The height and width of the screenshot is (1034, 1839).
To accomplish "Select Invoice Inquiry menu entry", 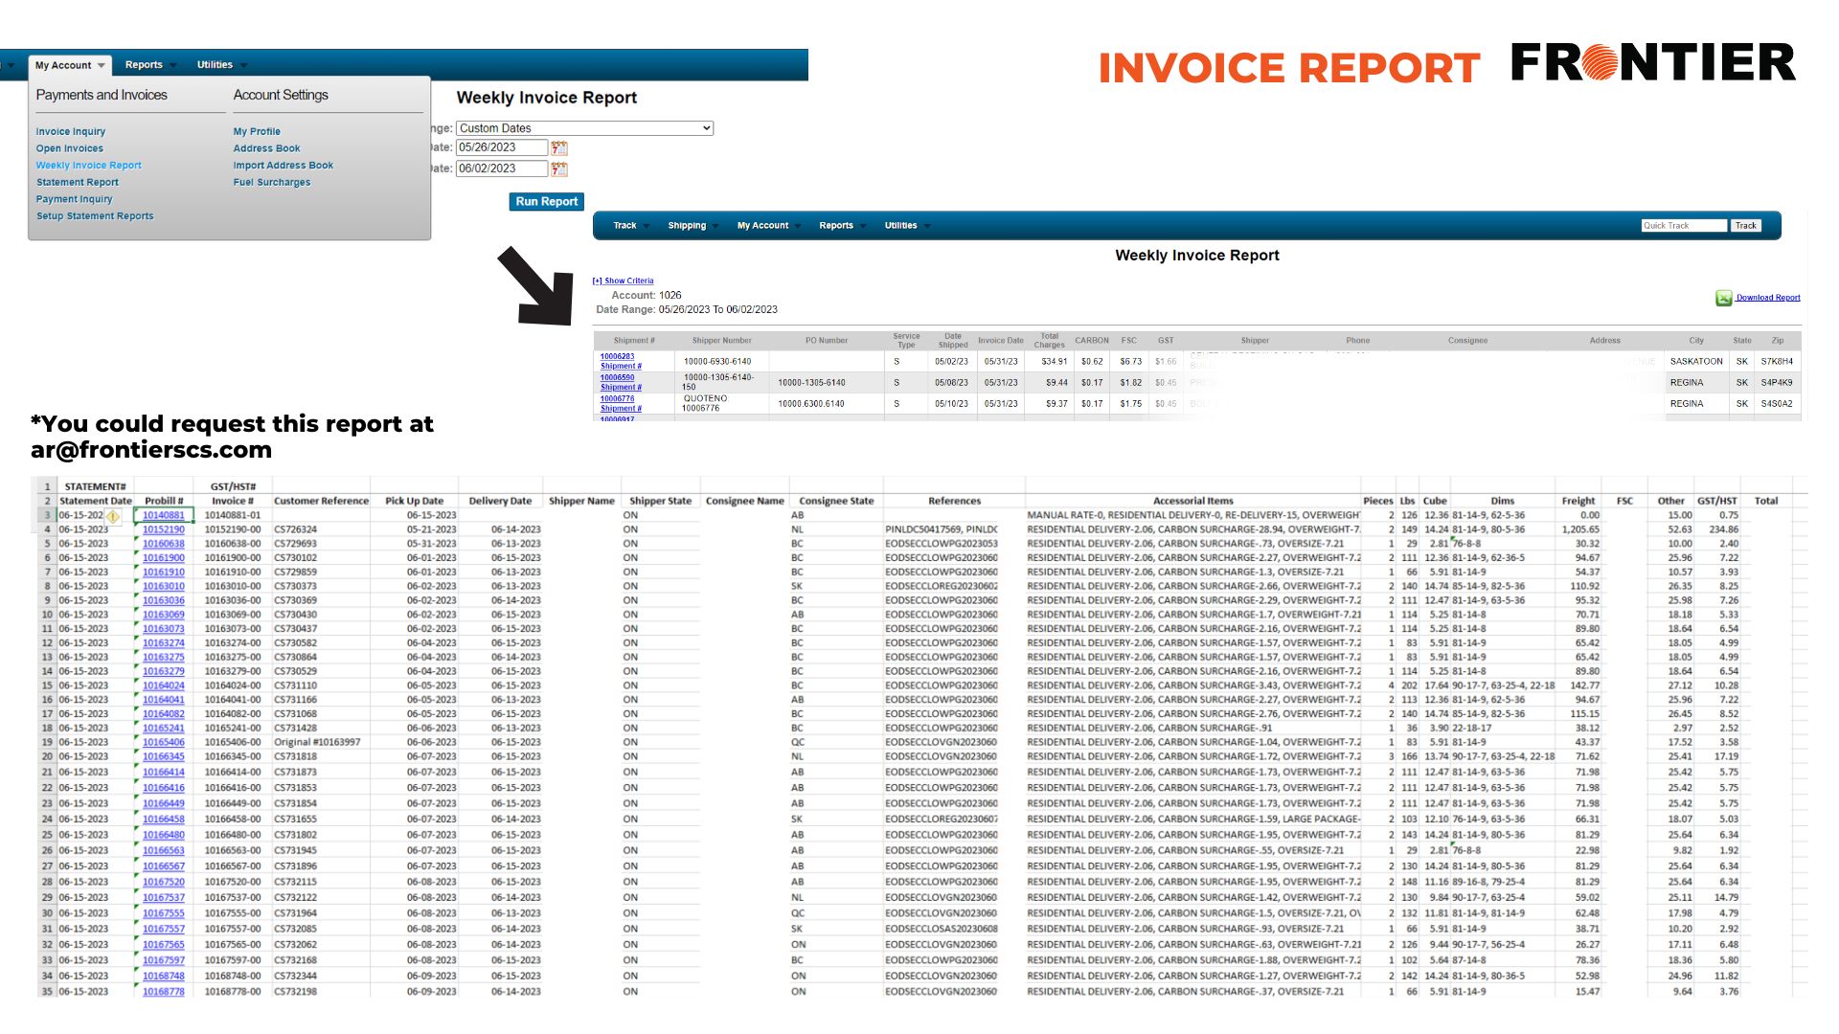I will (x=71, y=132).
